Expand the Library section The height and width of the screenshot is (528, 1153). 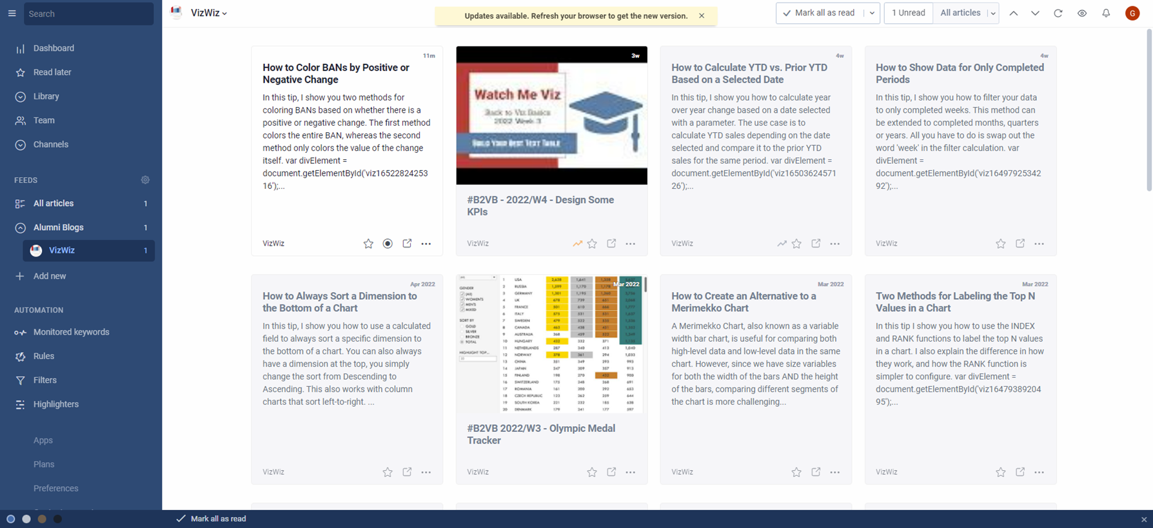[20, 97]
